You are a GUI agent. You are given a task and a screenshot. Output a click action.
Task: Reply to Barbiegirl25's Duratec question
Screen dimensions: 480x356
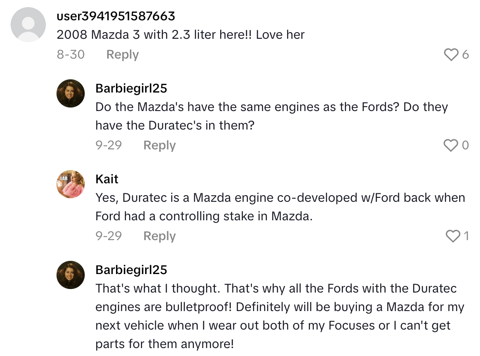[159, 145]
